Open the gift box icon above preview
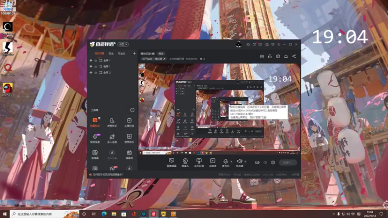This screenshot has width=388, height=218. [262, 56]
